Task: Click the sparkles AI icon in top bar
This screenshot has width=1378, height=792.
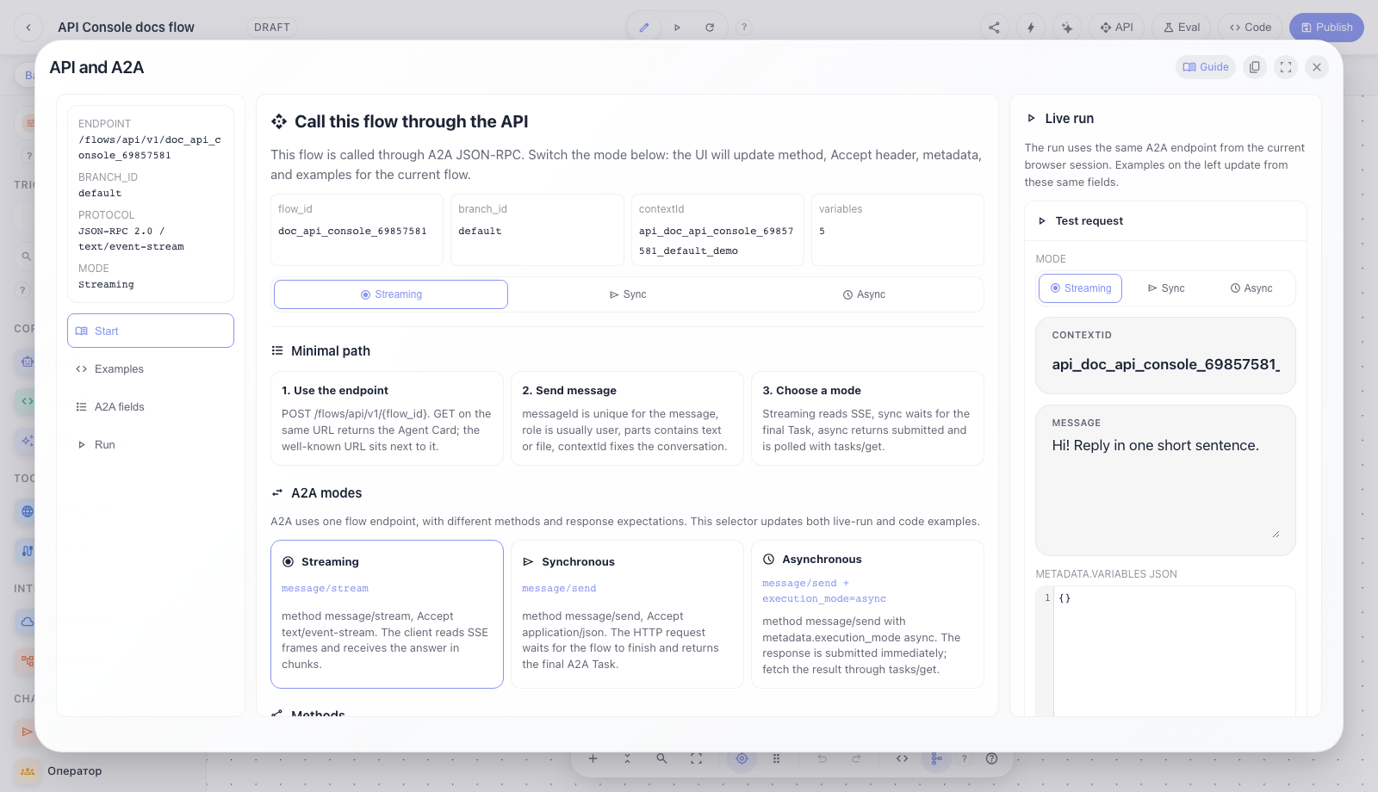Action: (x=1067, y=28)
